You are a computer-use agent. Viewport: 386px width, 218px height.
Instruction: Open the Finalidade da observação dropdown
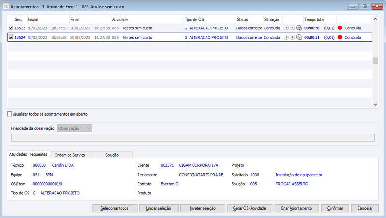coord(75,128)
